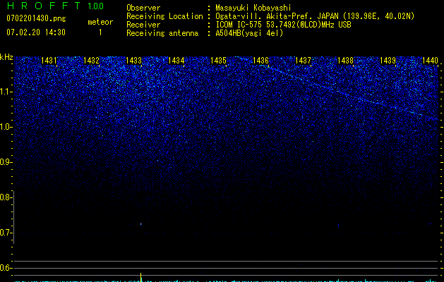The image size is (444, 282).
Task: Click the 0.9 frequency axis label
Action: click(x=6, y=162)
